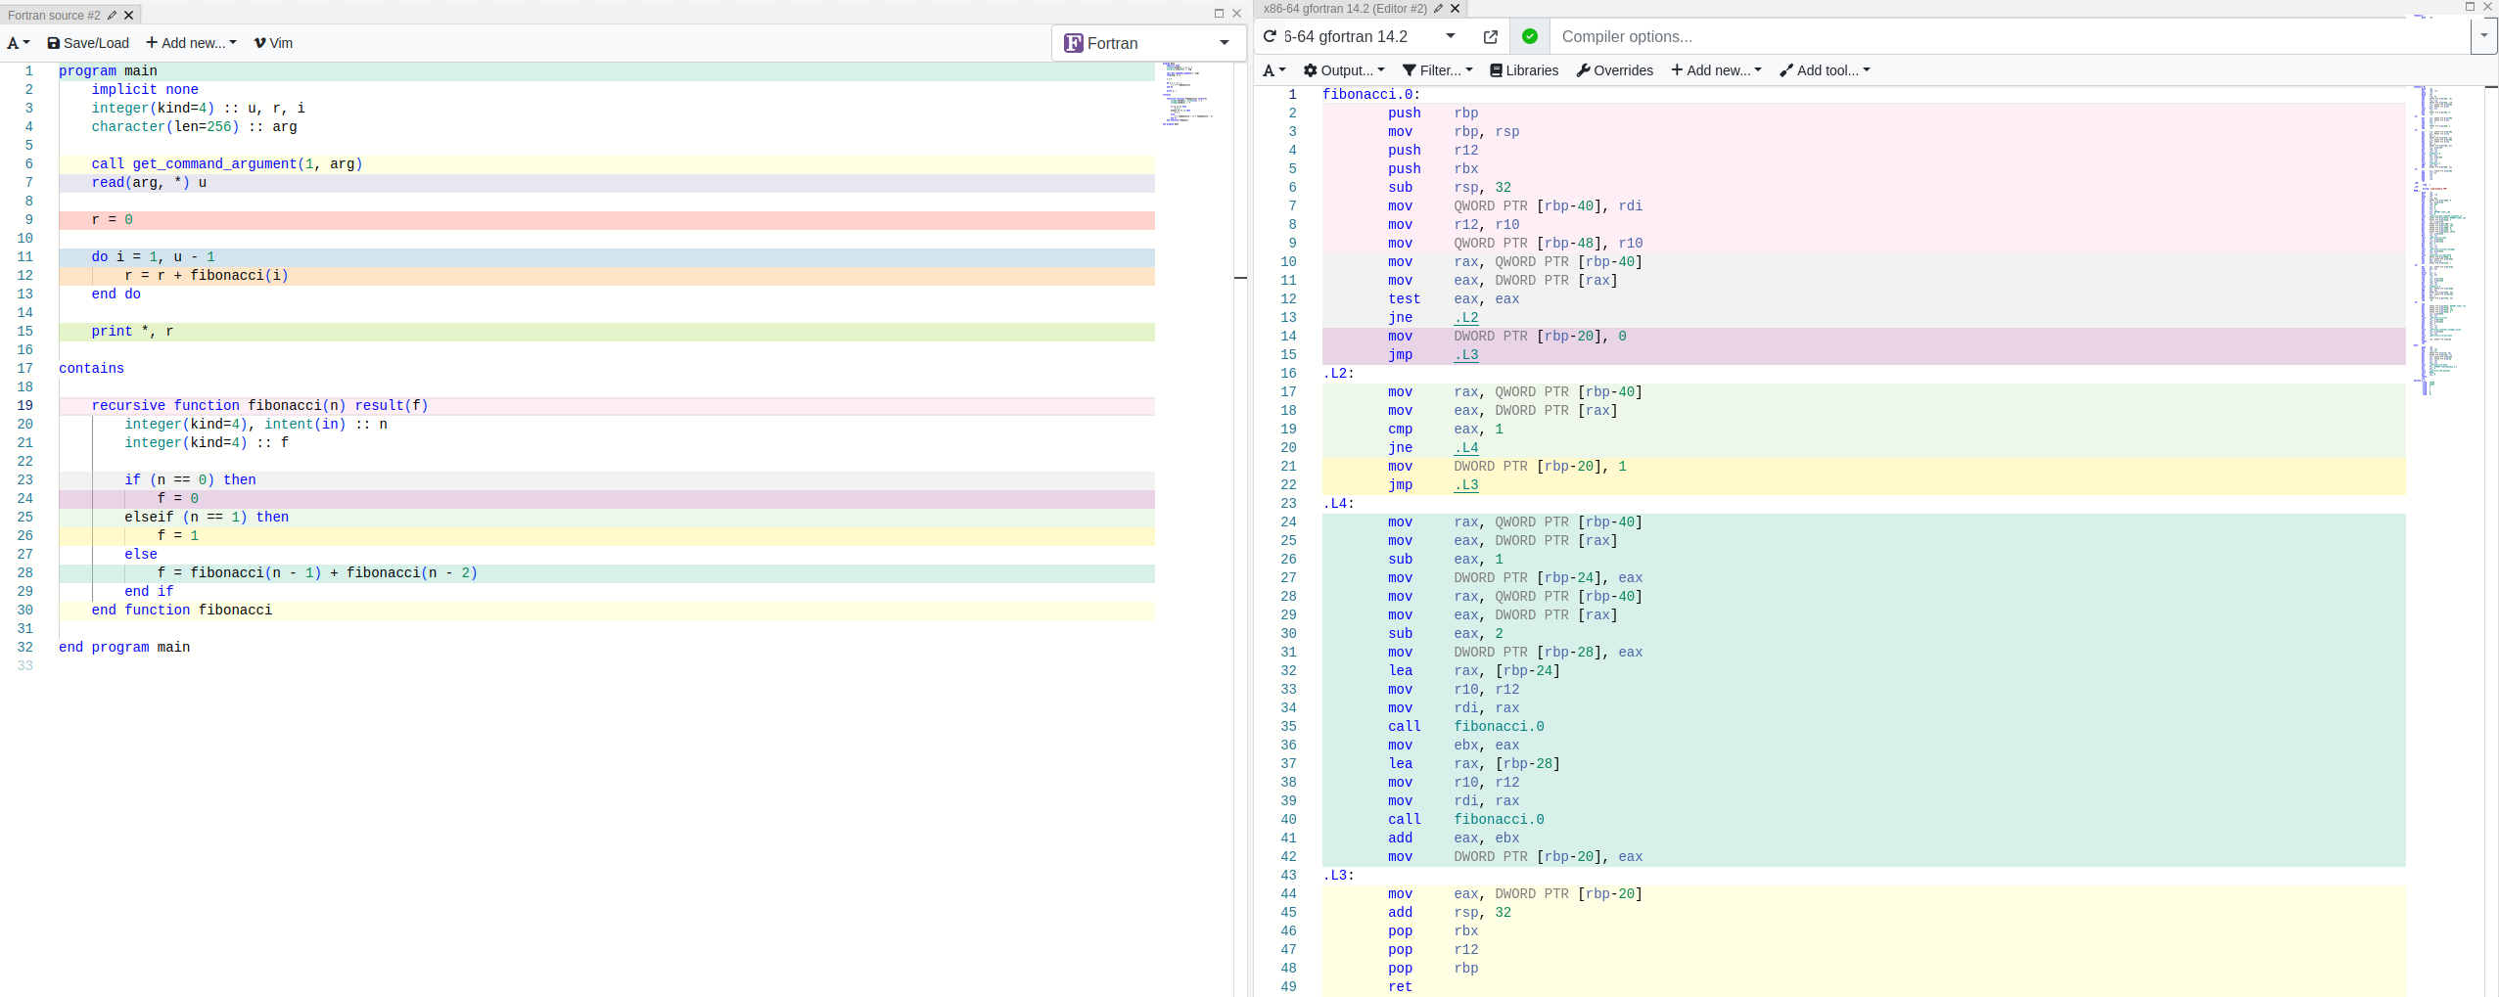The height and width of the screenshot is (997, 2499).
Task: Open compiler in popout window icon
Action: pyautogui.click(x=1490, y=37)
